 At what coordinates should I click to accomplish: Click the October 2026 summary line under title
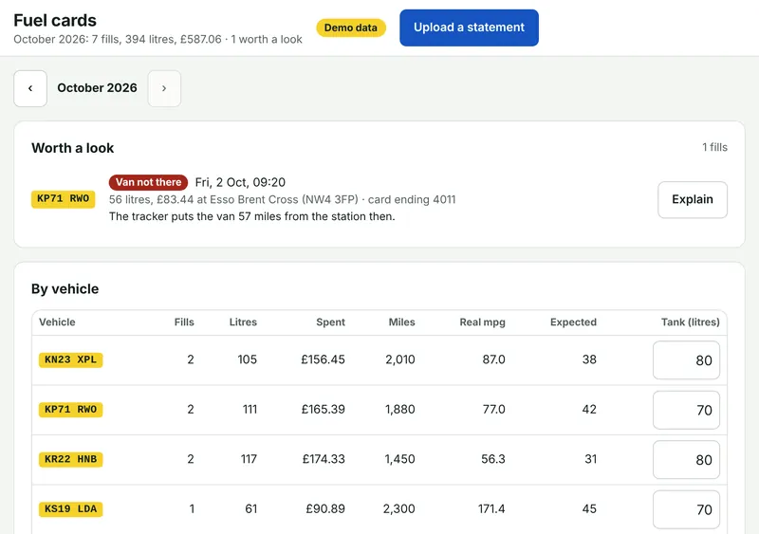coord(157,39)
